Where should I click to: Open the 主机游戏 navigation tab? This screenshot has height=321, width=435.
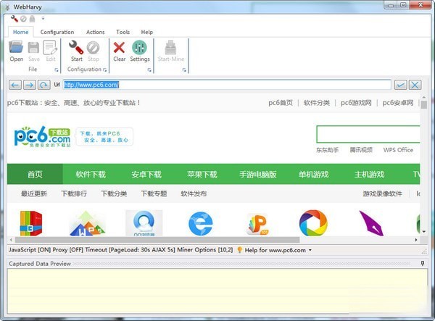tap(369, 174)
